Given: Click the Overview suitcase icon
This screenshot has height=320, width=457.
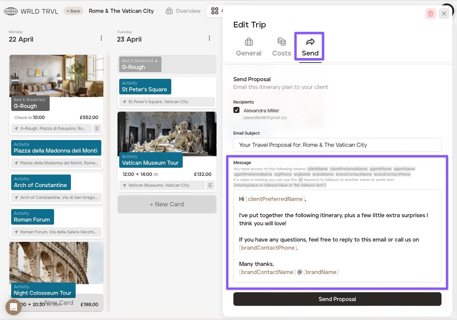Looking at the screenshot, I should 169,11.
